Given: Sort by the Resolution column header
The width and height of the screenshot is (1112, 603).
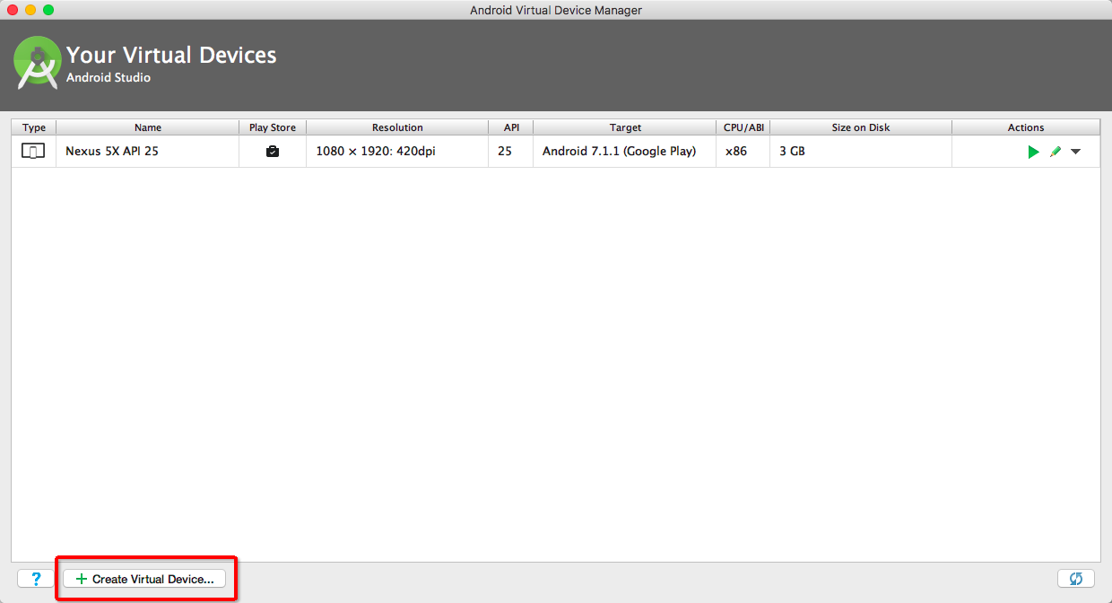Looking at the screenshot, I should [397, 127].
